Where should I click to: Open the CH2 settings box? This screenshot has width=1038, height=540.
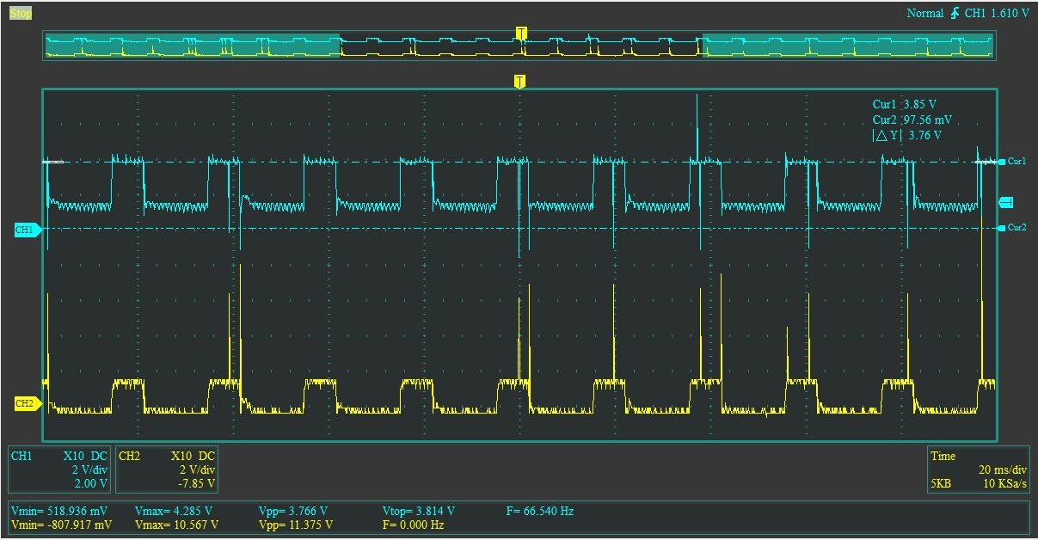167,469
